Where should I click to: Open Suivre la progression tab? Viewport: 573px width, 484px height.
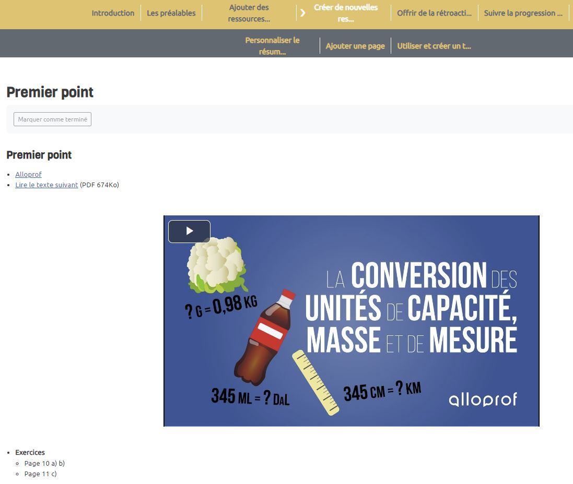523,13
